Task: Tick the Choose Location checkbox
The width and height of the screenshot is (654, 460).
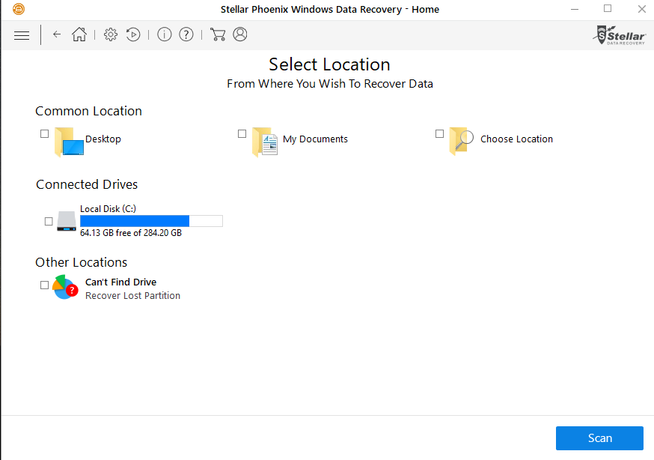Action: [440, 134]
